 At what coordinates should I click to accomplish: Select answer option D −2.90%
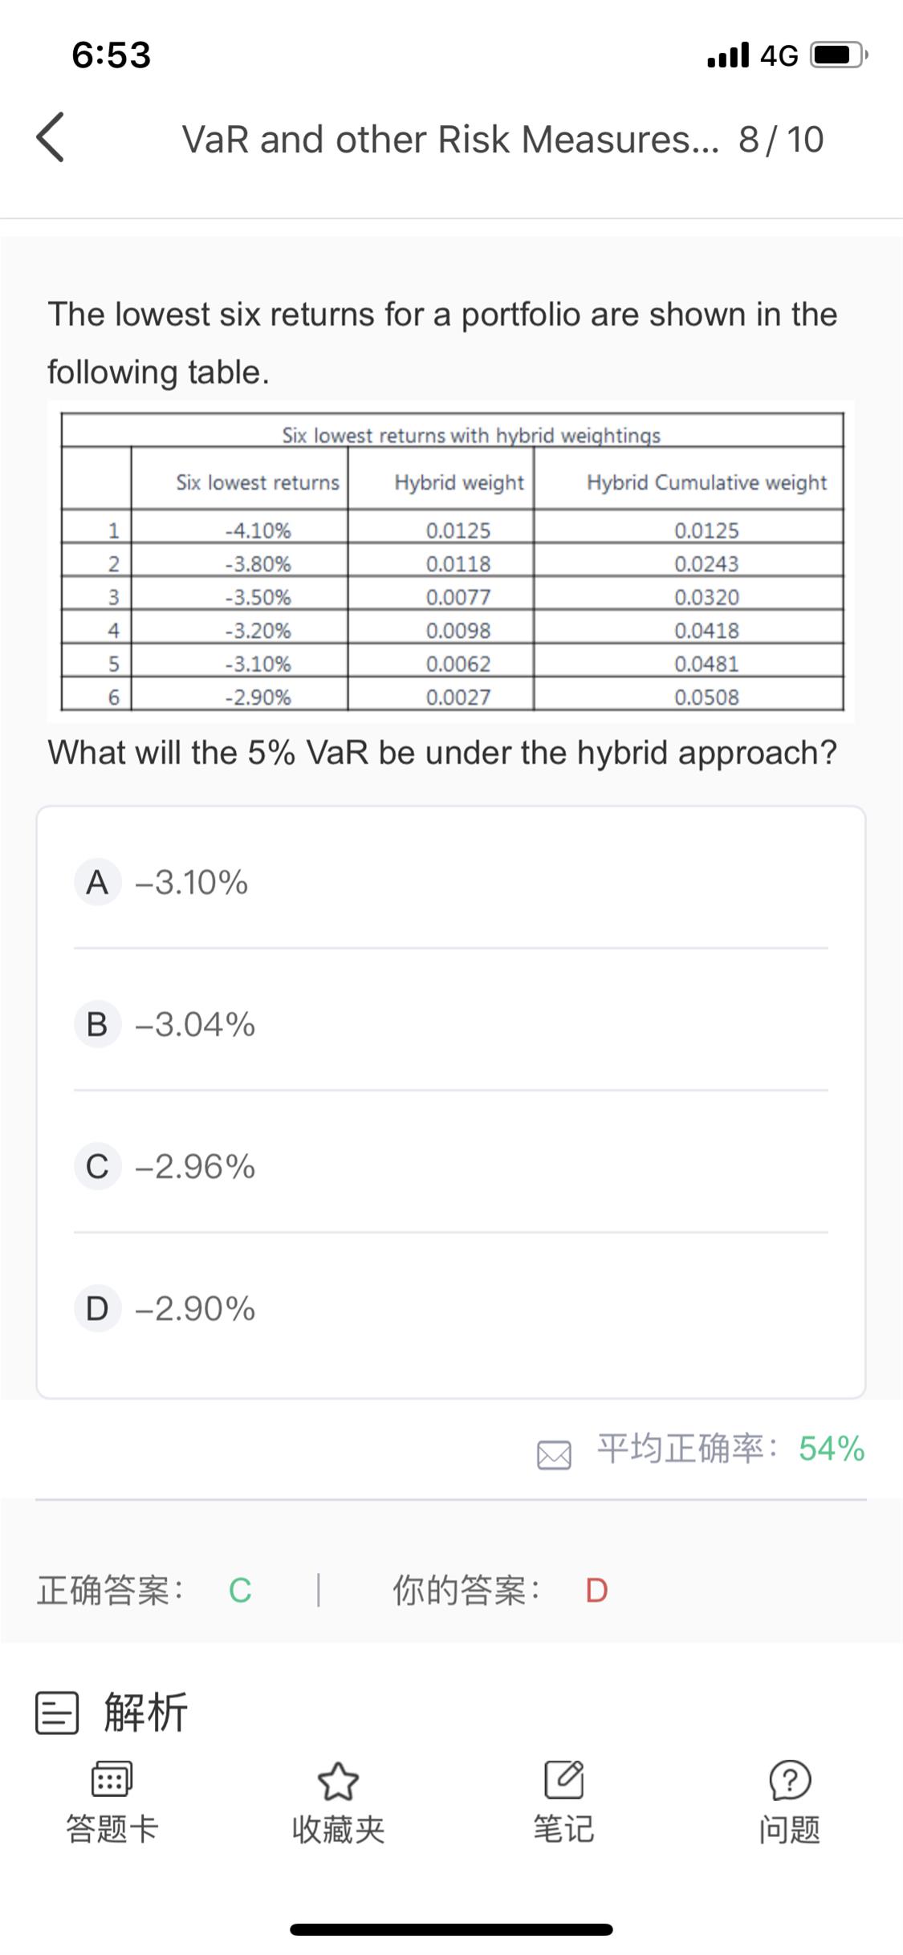point(451,1308)
